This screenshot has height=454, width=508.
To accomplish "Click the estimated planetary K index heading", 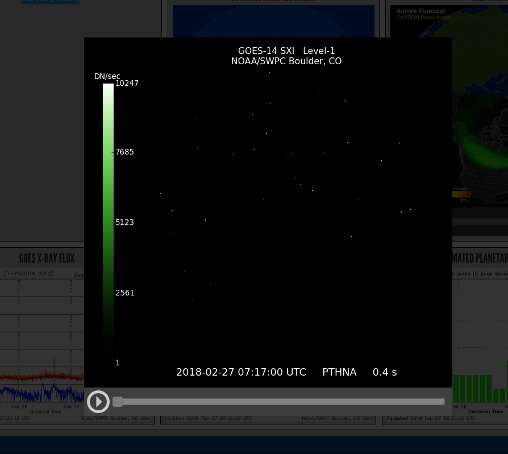I will pos(480,259).
